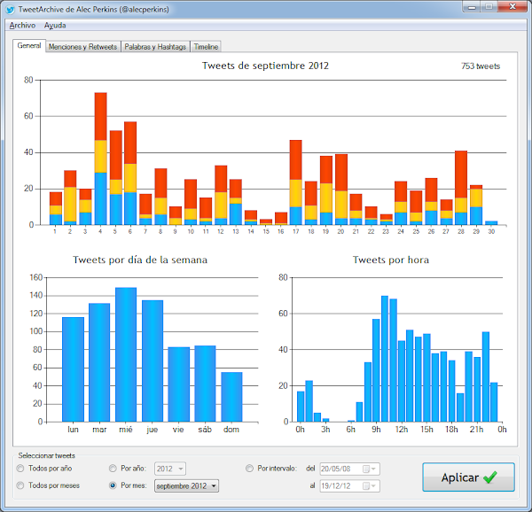Select 'Todos por meses' radio button

(20, 485)
